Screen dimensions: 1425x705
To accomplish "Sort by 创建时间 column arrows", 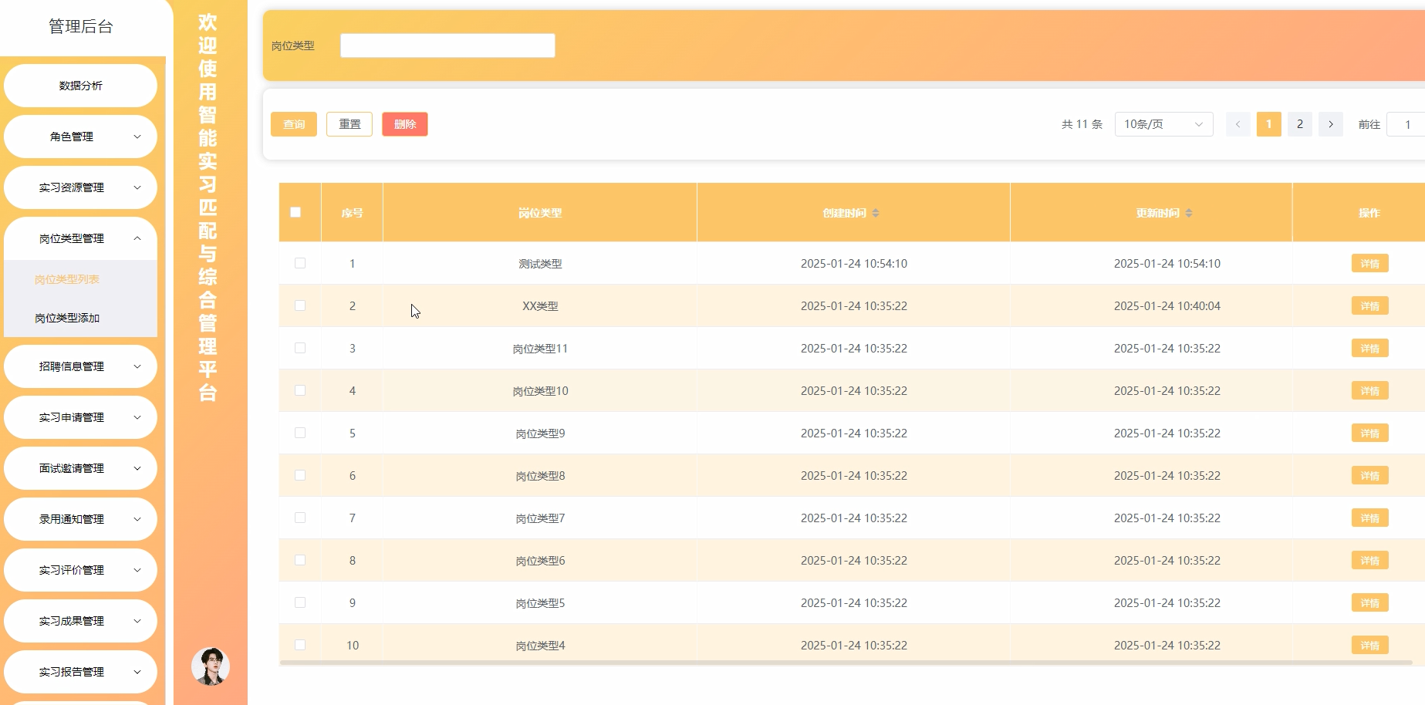I will point(876,213).
